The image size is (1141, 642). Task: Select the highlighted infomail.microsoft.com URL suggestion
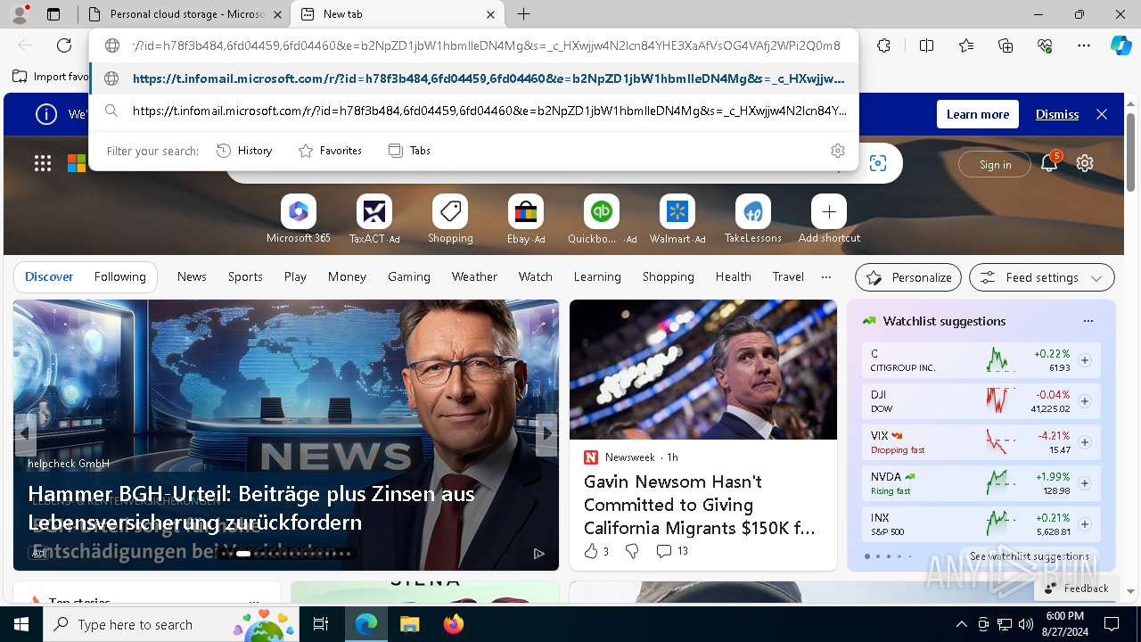pyautogui.click(x=473, y=78)
